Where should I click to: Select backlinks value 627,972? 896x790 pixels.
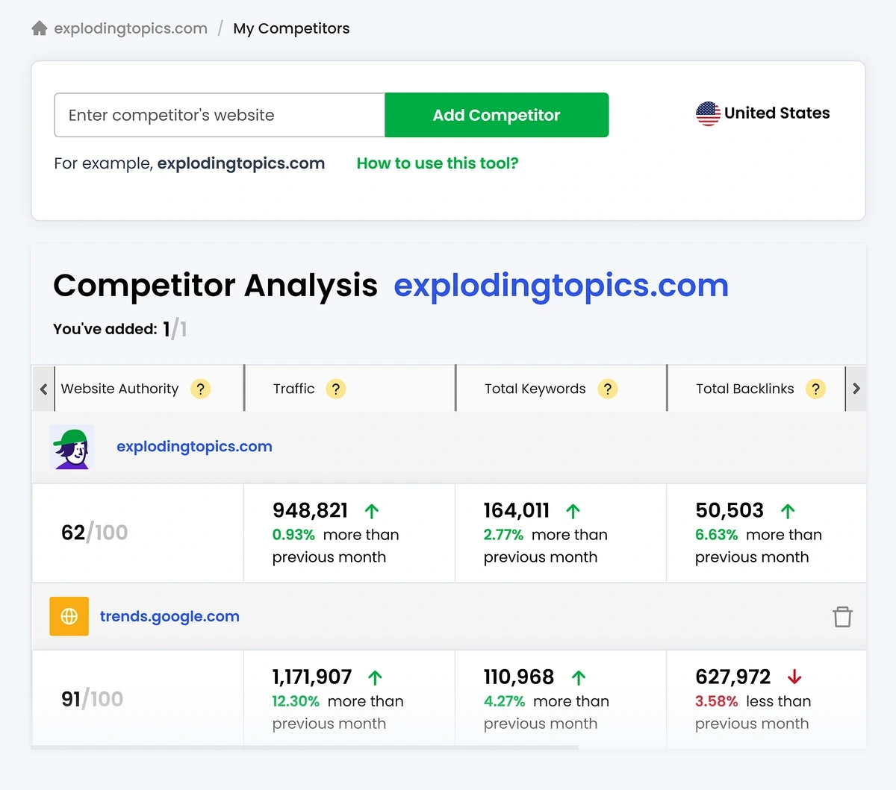click(x=732, y=677)
